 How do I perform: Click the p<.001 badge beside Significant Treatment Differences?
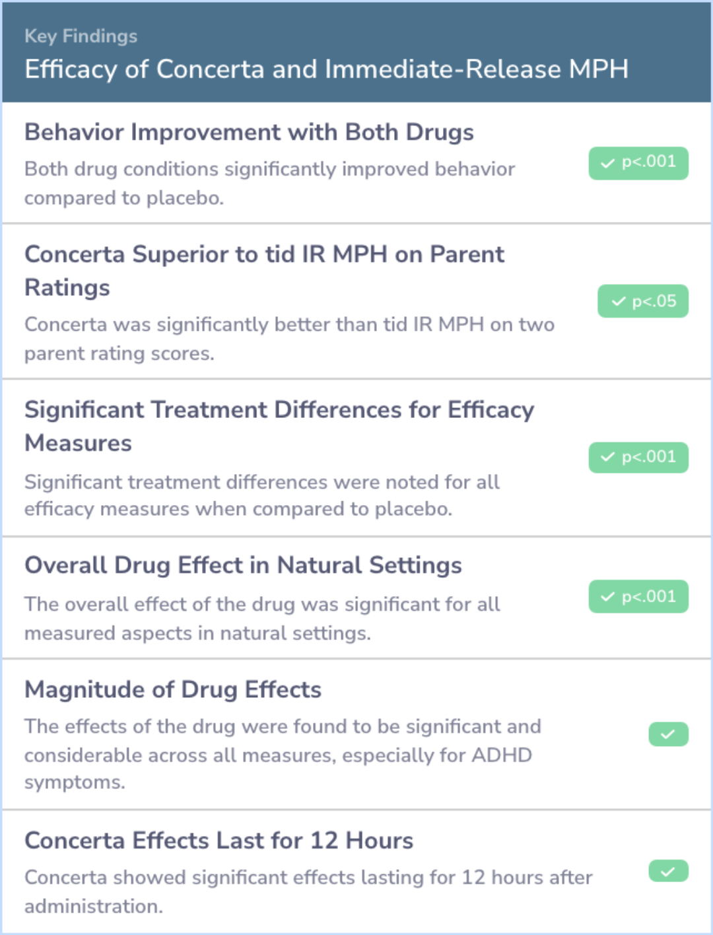638,457
